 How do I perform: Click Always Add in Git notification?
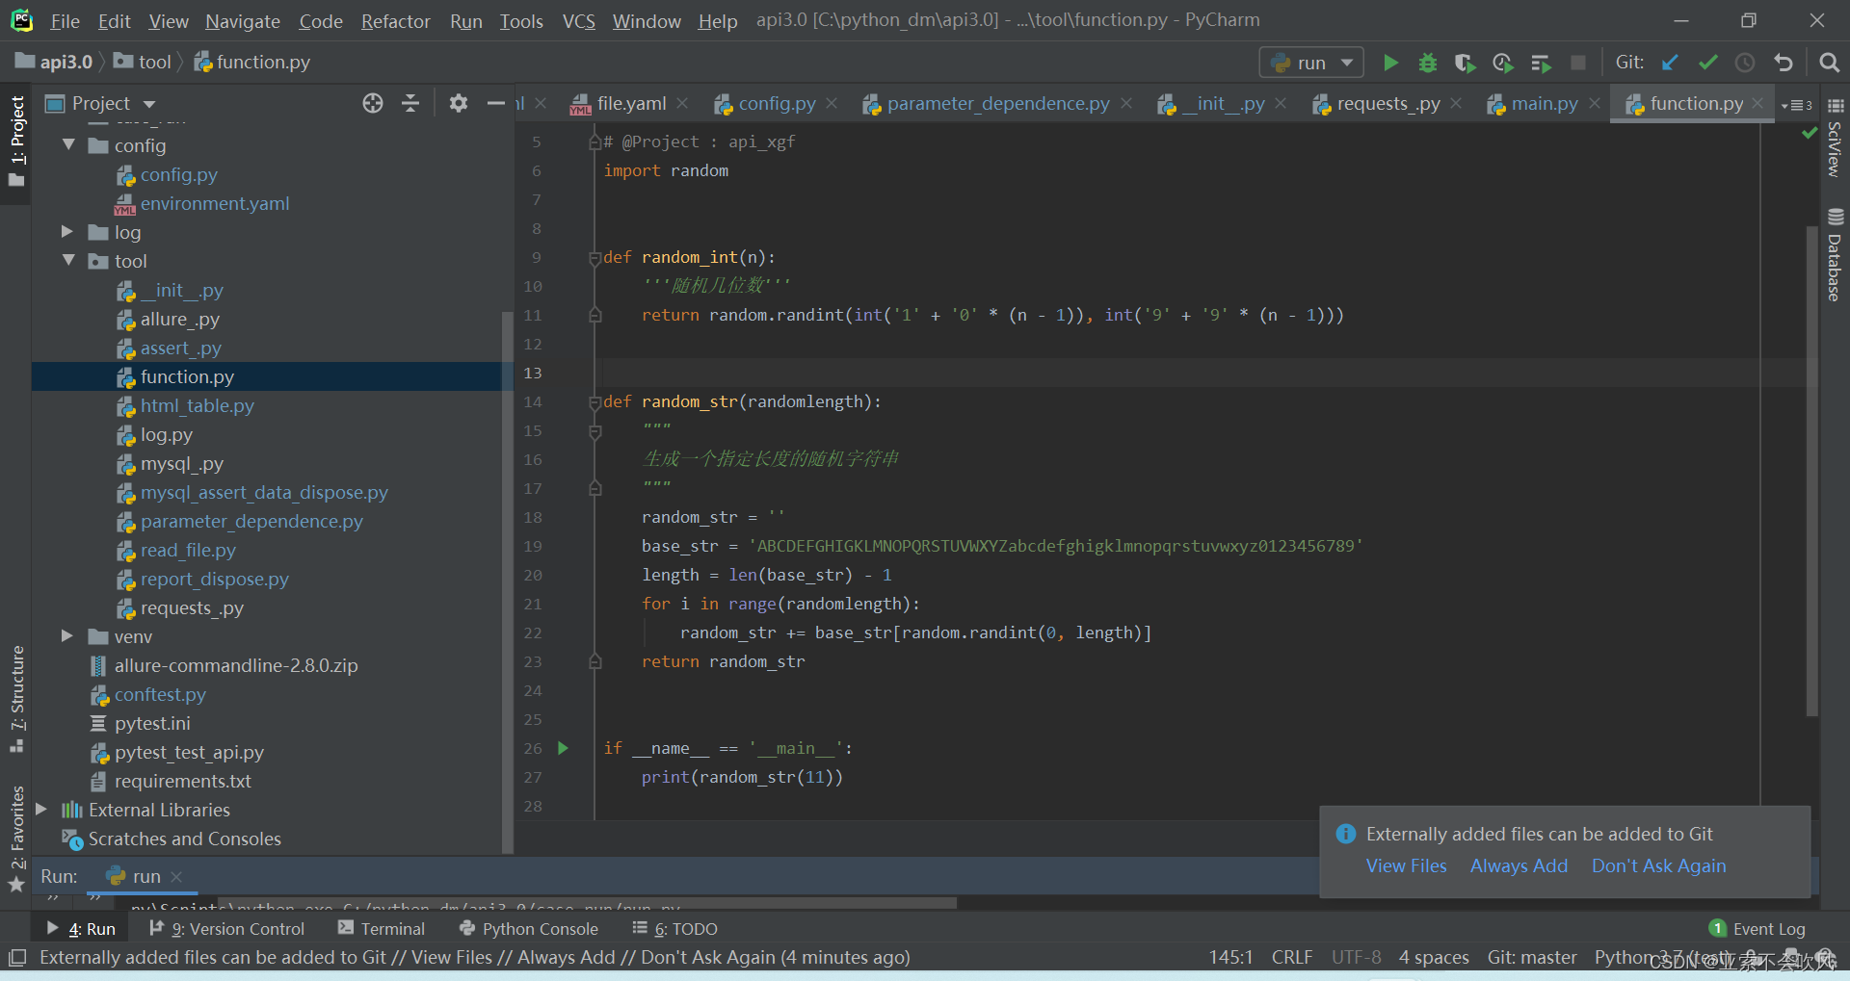pyautogui.click(x=1519, y=865)
